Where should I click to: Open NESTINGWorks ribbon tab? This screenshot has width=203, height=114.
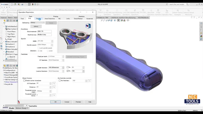pyautogui.click(x=143, y=18)
